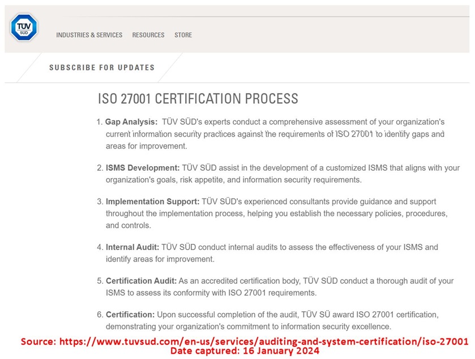
Task: Select the 'ISMS Development:' bold label
Action: [143, 168]
